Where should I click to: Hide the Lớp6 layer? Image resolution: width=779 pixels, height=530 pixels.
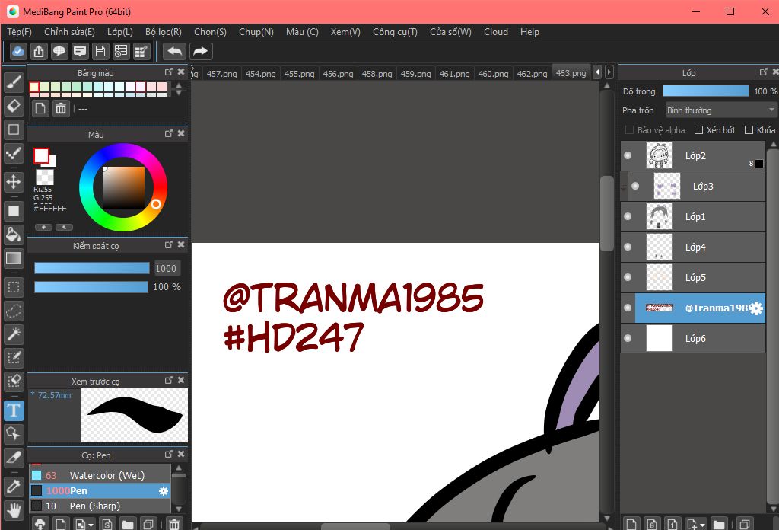628,338
